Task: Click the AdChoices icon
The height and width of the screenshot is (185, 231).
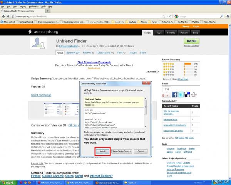Action: (157, 72)
